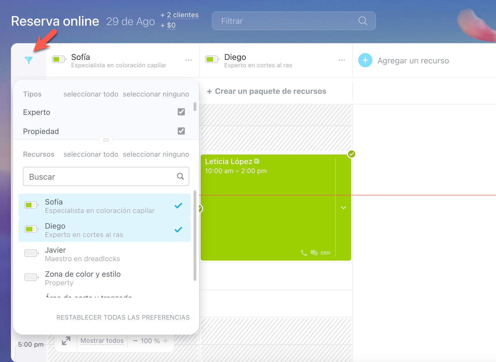Click the magnifier icon in Filtrar field
Viewport: 496px width, 362px height.
363,21
